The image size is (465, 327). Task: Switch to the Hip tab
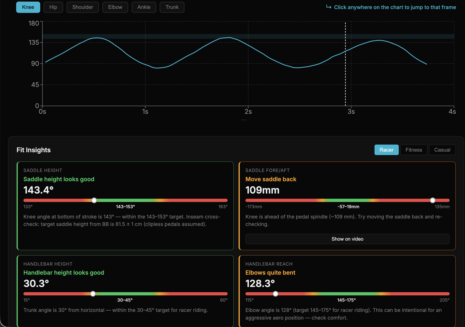click(53, 7)
